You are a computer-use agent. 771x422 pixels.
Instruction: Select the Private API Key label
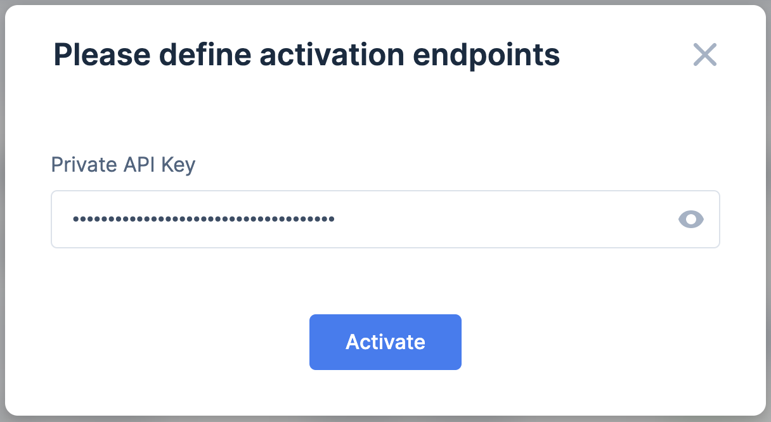pyautogui.click(x=123, y=165)
